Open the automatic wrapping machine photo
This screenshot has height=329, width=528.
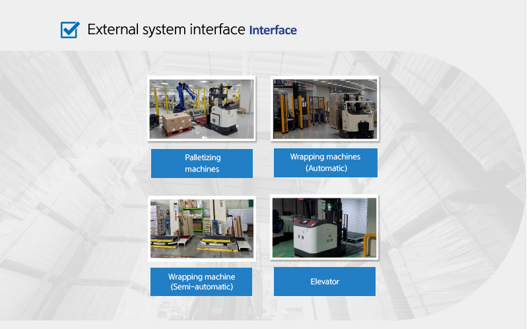click(x=325, y=109)
